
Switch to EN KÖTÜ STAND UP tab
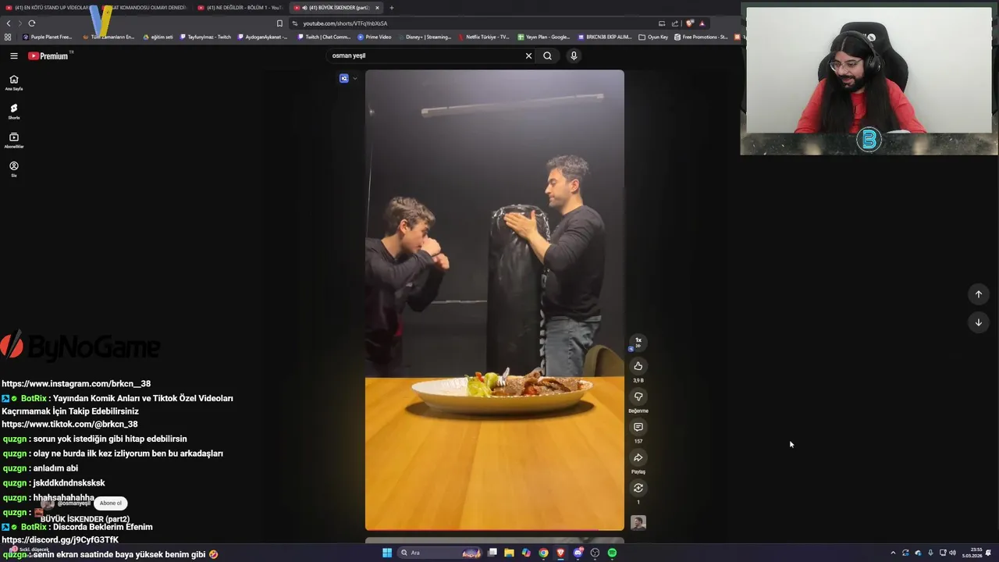47,8
